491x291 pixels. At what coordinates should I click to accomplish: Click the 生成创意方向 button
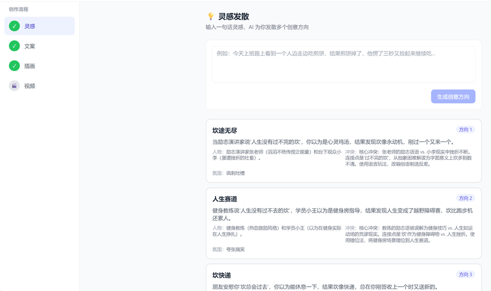453,97
